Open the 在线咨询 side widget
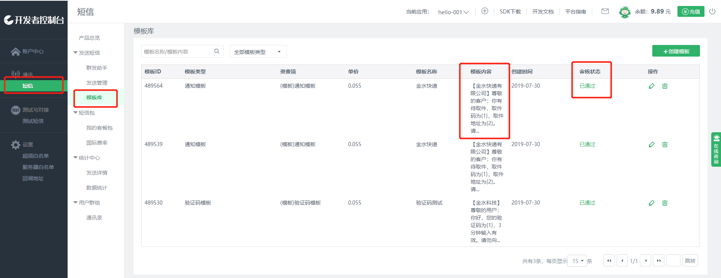 coord(716,149)
